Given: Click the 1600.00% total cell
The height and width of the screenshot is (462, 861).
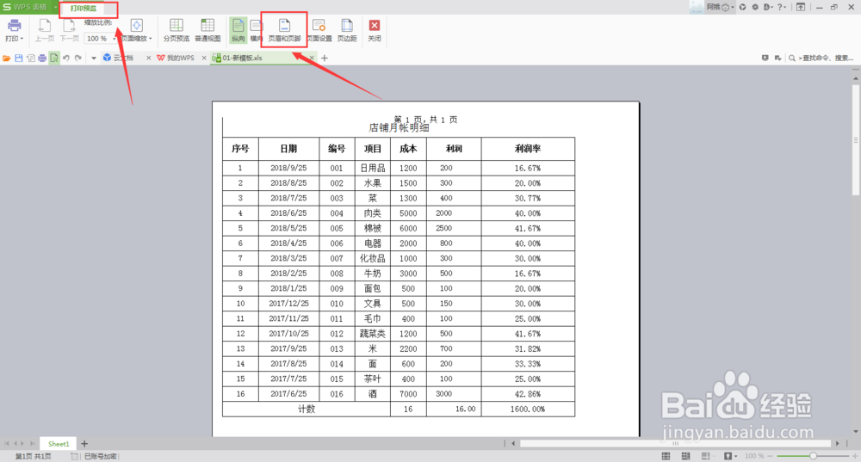Looking at the screenshot, I should (x=528, y=410).
